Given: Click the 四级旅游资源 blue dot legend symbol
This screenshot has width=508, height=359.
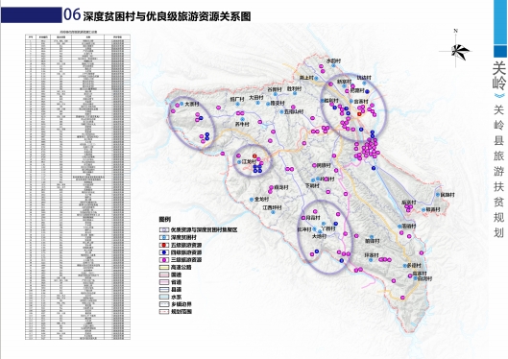Looking at the screenshot, I should [164, 252].
